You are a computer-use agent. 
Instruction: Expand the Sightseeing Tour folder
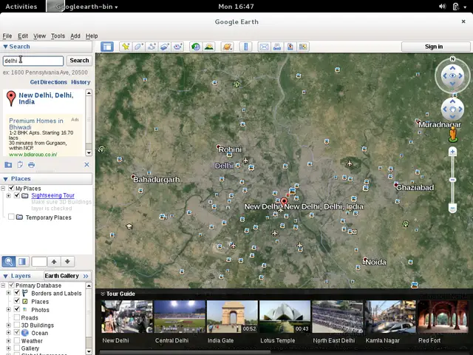(8, 195)
